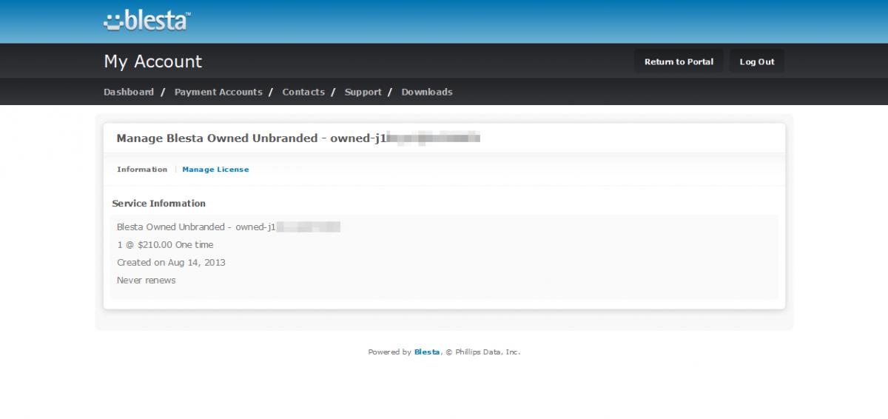Click Return to Portal button

pyautogui.click(x=679, y=61)
